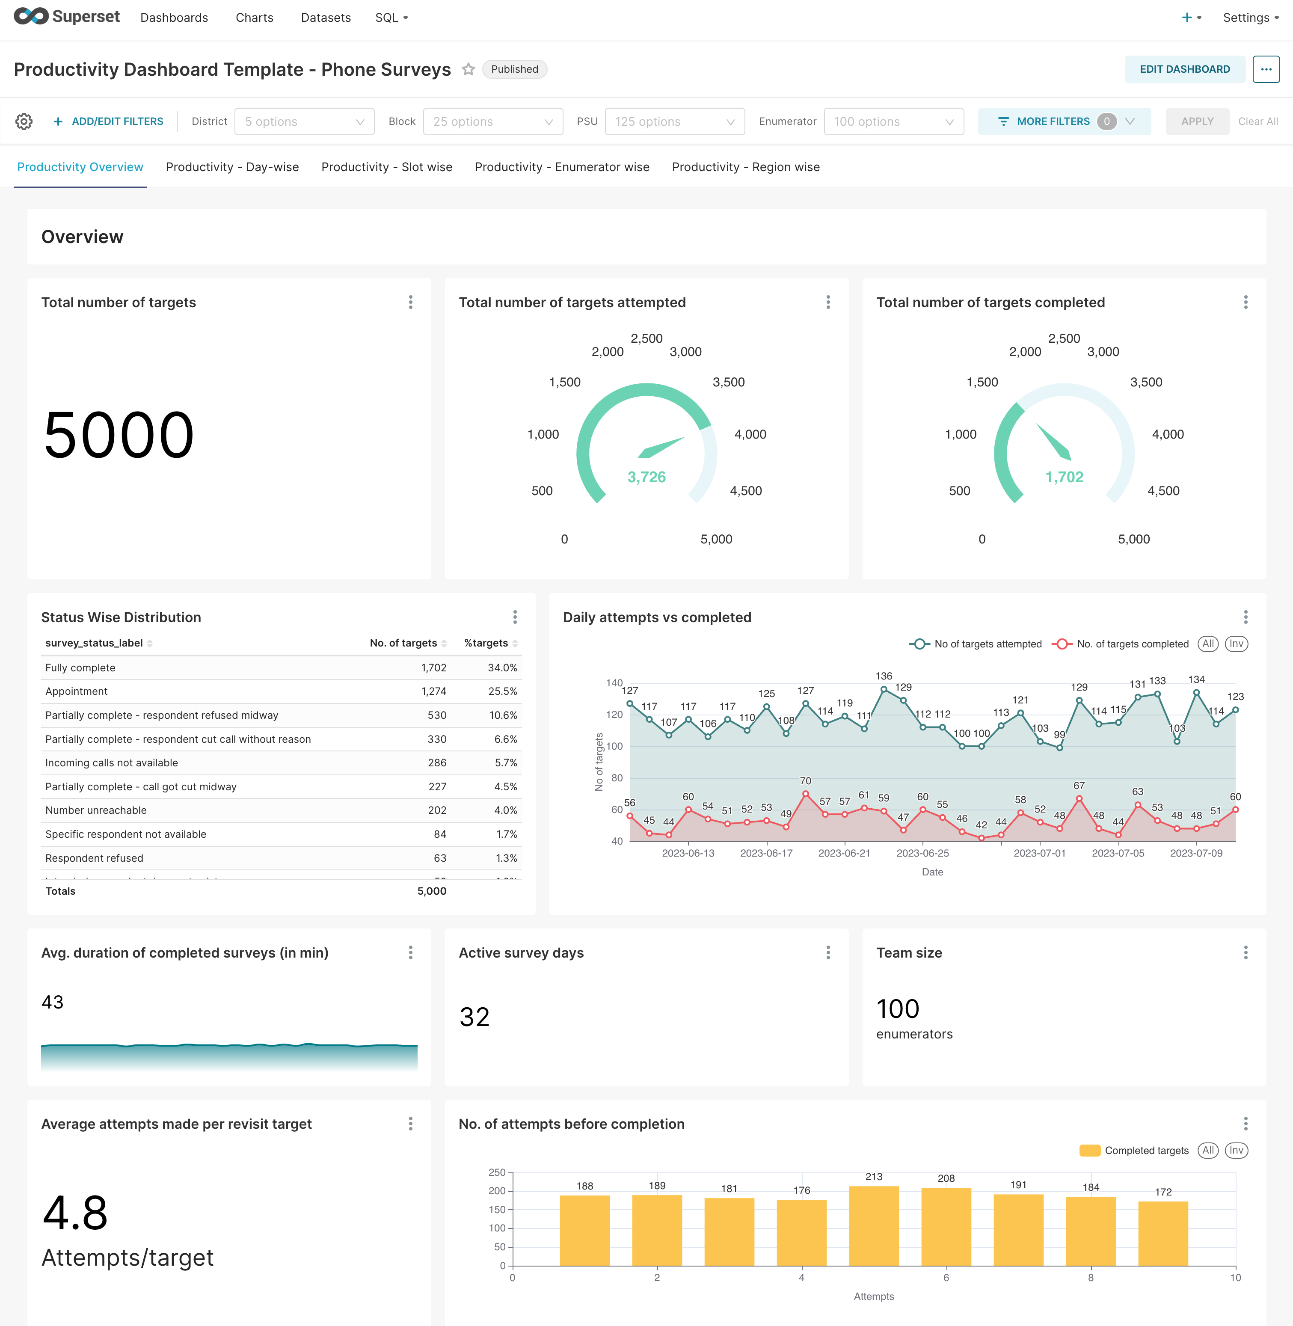Click Edit Dashboard button

coord(1184,69)
